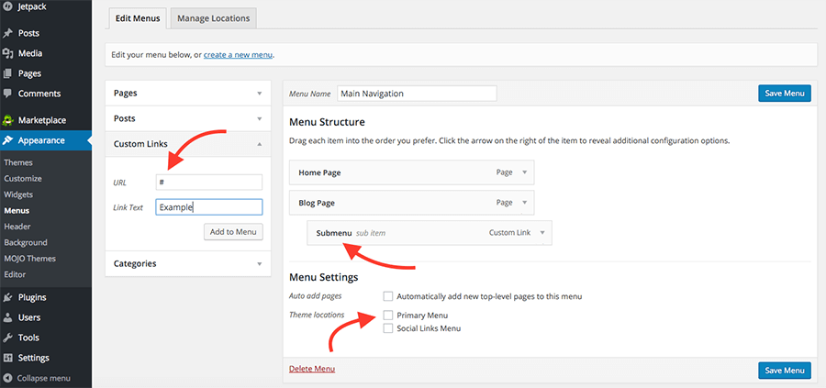The image size is (826, 388).
Task: Click the Delete Menu link
Action: (312, 369)
